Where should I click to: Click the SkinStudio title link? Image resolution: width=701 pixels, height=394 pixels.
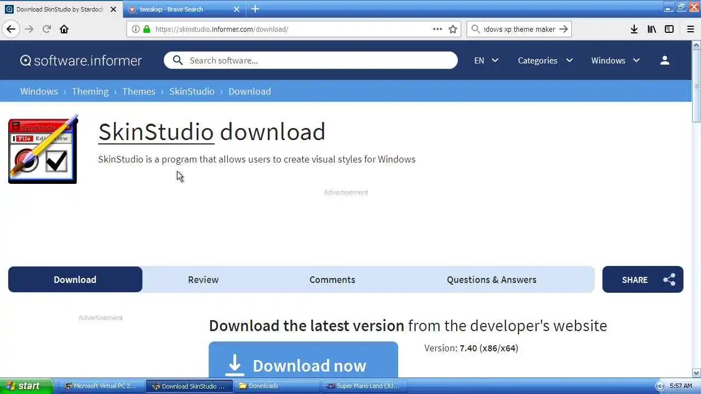156,132
